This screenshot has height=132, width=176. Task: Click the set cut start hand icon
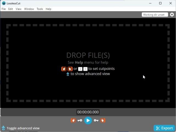pyautogui.click(x=73, y=120)
